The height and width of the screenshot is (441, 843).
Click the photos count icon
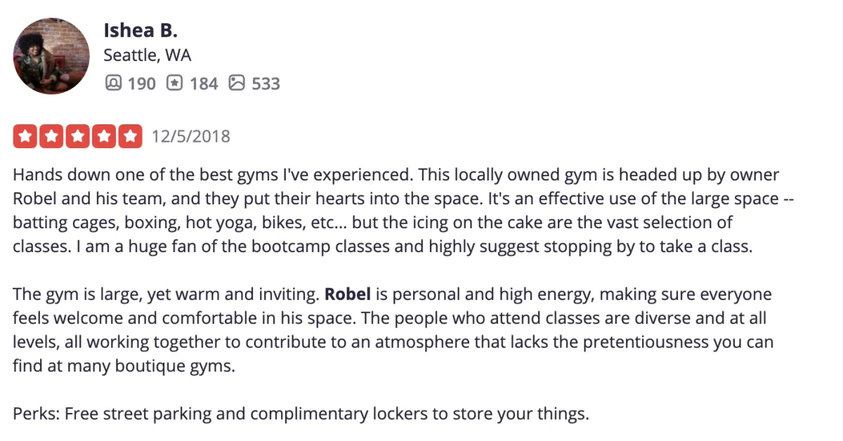point(237,84)
